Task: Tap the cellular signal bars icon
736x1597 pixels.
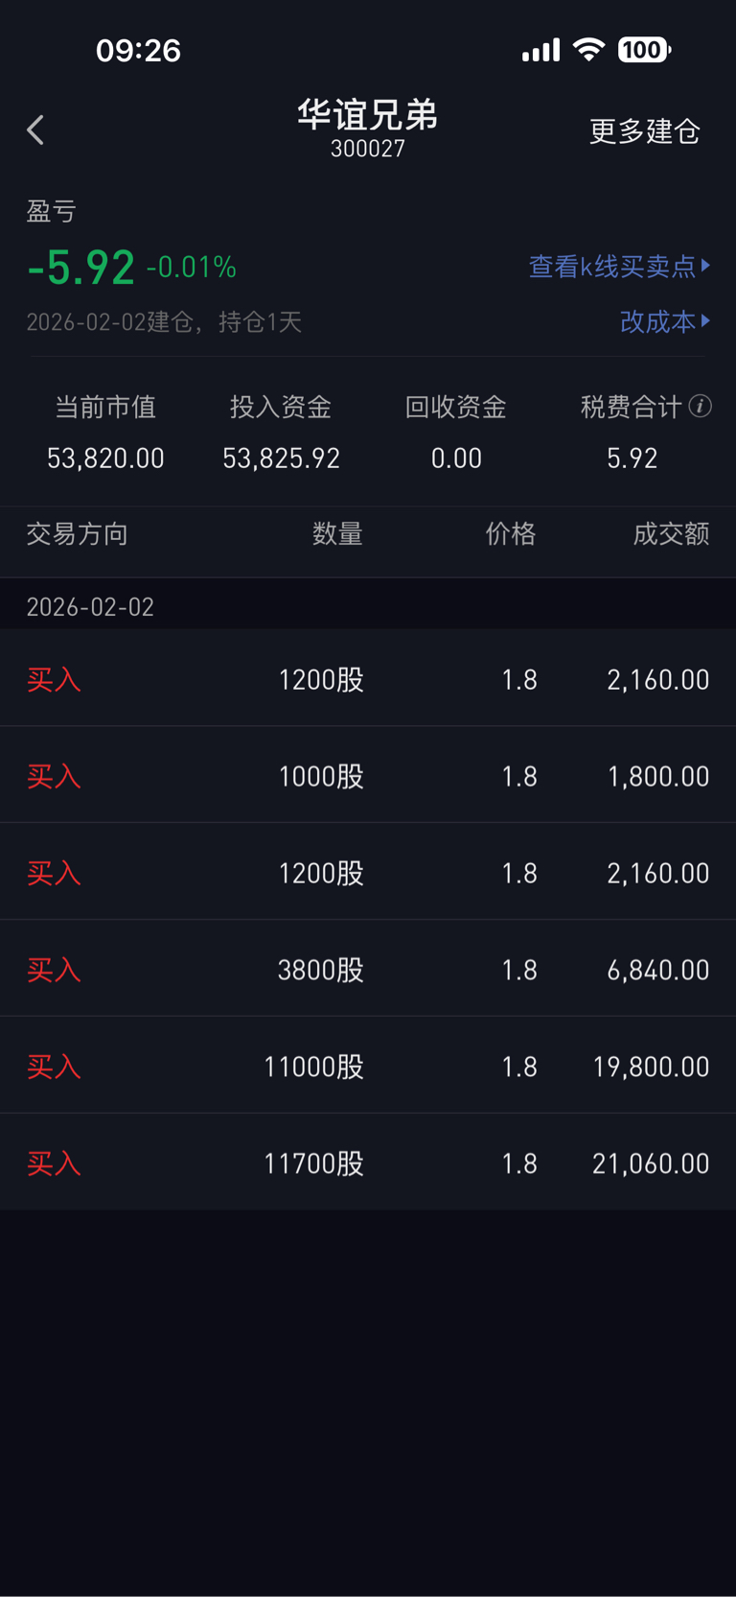Action: [x=540, y=51]
